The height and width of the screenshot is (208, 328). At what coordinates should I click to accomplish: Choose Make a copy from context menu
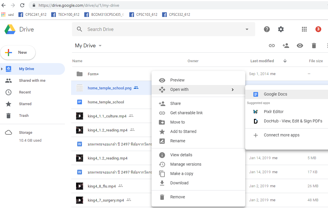pyautogui.click(x=181, y=174)
